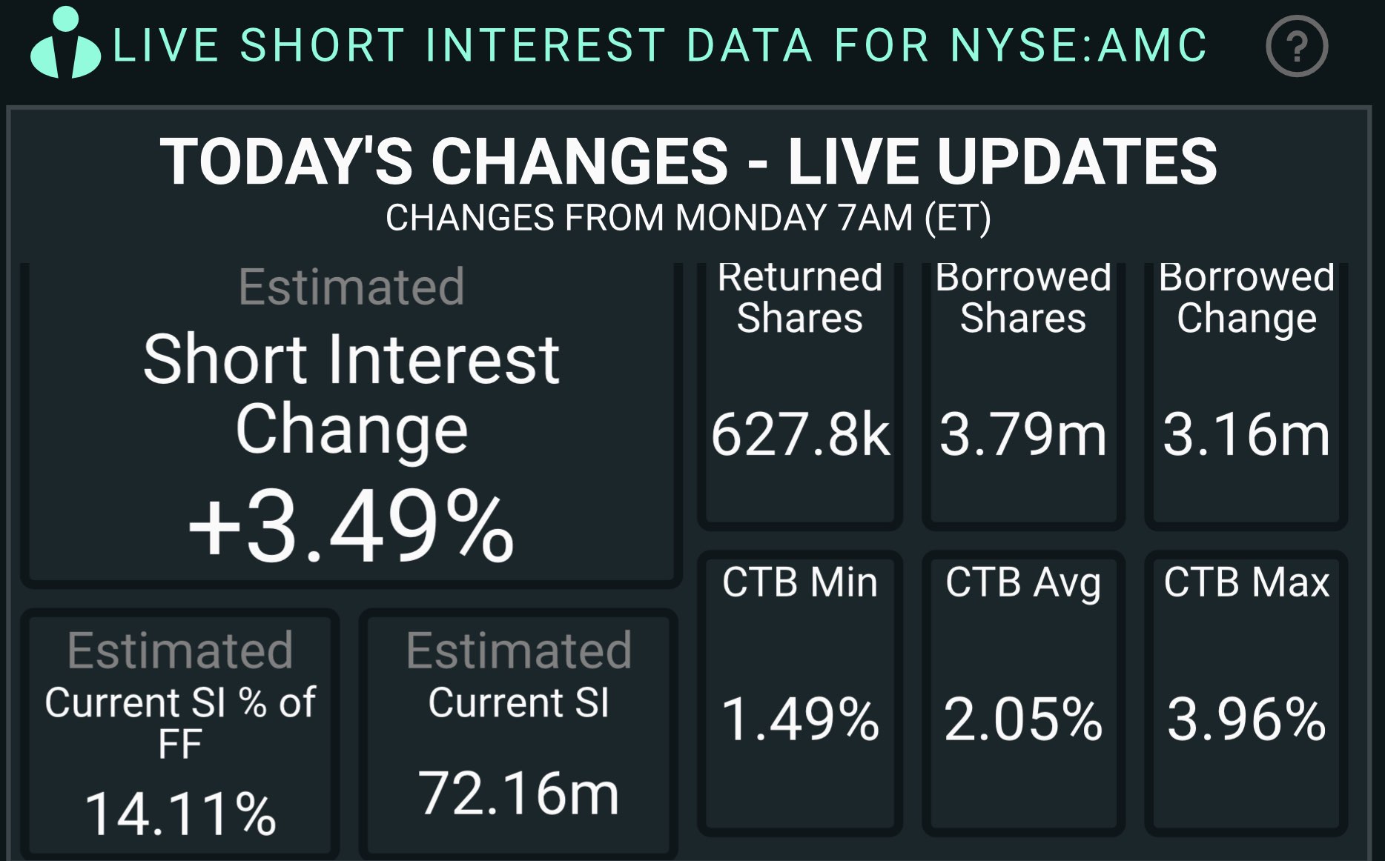Click the 14.11% SI of free float value

pos(180,814)
